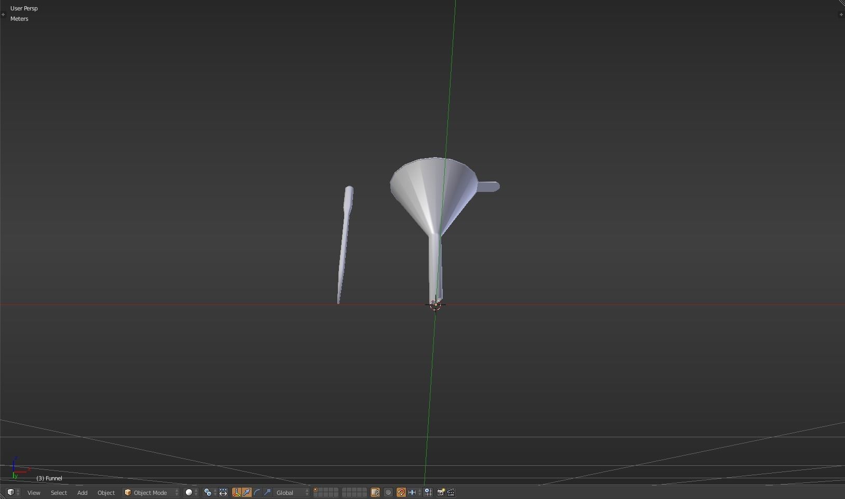The width and height of the screenshot is (845, 499).
Task: Toggle proportional editing circle icon
Action: point(388,492)
